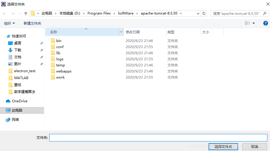Viewport: 270px width, 151px height.
Task: Sort by 修改日期 column
Action: 145,32
